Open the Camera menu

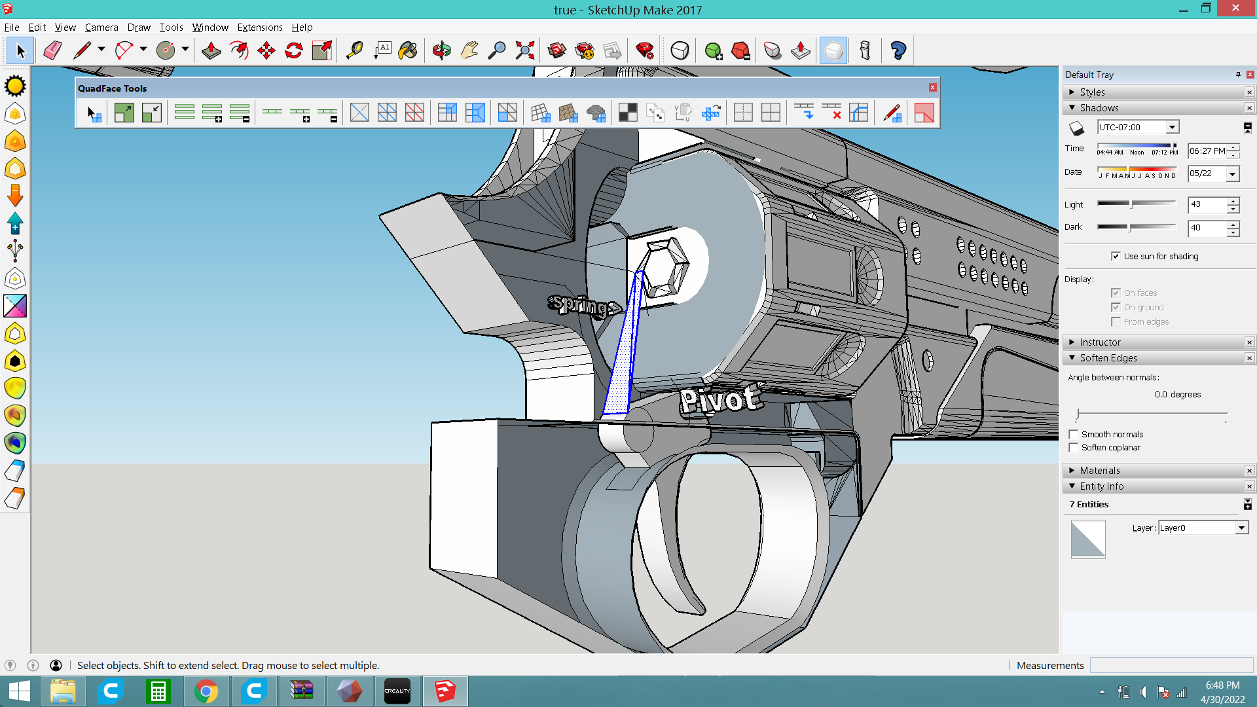(x=101, y=27)
